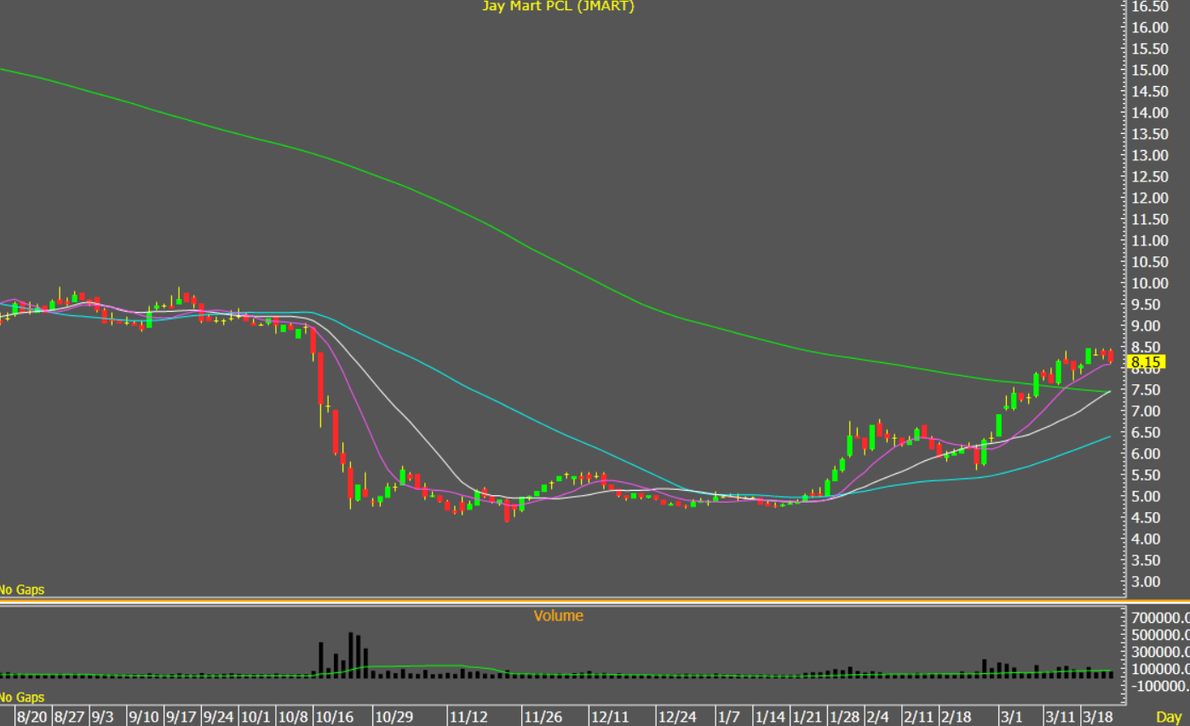Click the Volume pane title
The width and height of the screenshot is (1190, 726).
pos(559,615)
